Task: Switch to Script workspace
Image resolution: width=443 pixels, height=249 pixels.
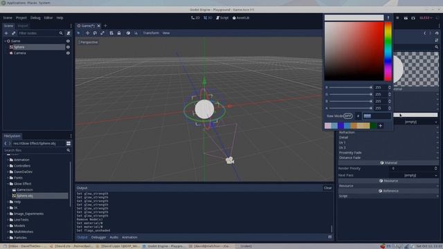Action: (222, 18)
